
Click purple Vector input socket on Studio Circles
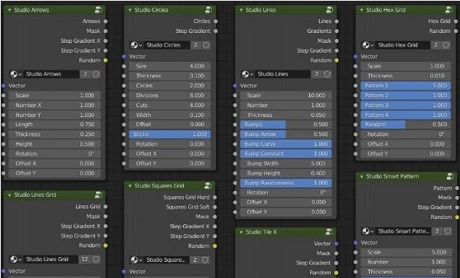coord(124,57)
